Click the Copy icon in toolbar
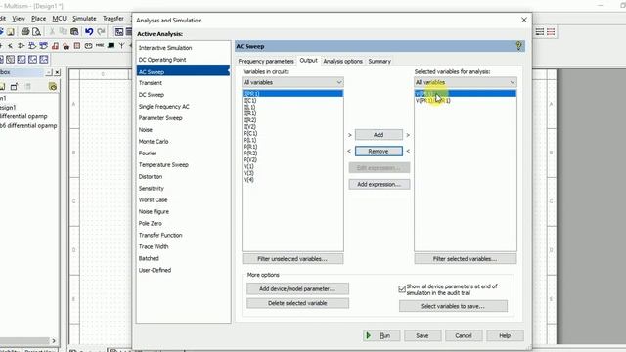The width and height of the screenshot is (626, 352). tap(63, 32)
